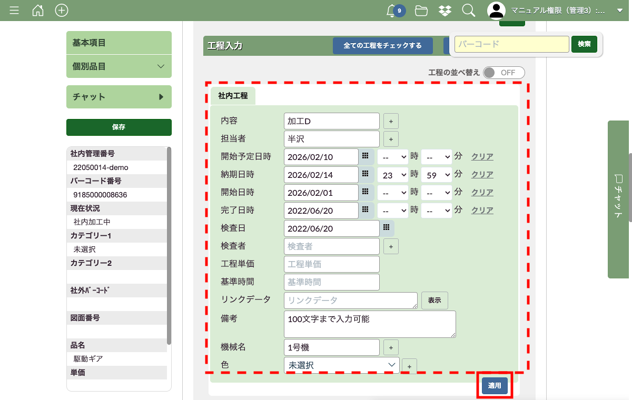The height and width of the screenshot is (400, 632).
Task: Toggle the 工程の並べ替え switch
Action: (503, 73)
